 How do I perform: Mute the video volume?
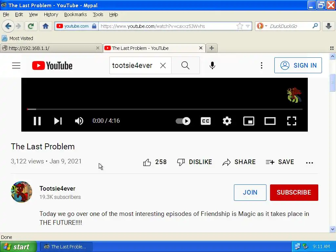79,121
